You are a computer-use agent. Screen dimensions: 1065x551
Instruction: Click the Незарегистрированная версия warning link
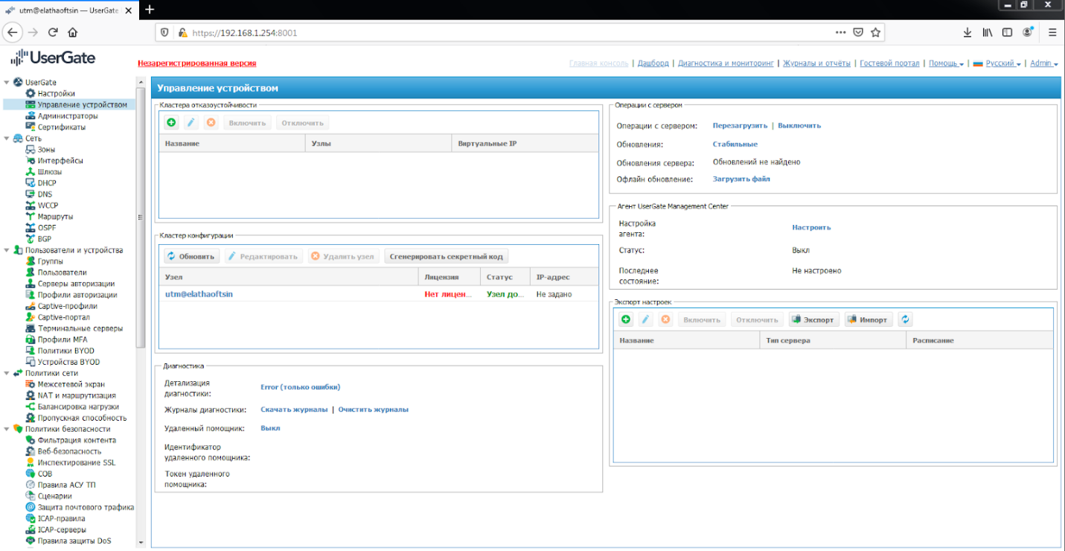[196, 63]
